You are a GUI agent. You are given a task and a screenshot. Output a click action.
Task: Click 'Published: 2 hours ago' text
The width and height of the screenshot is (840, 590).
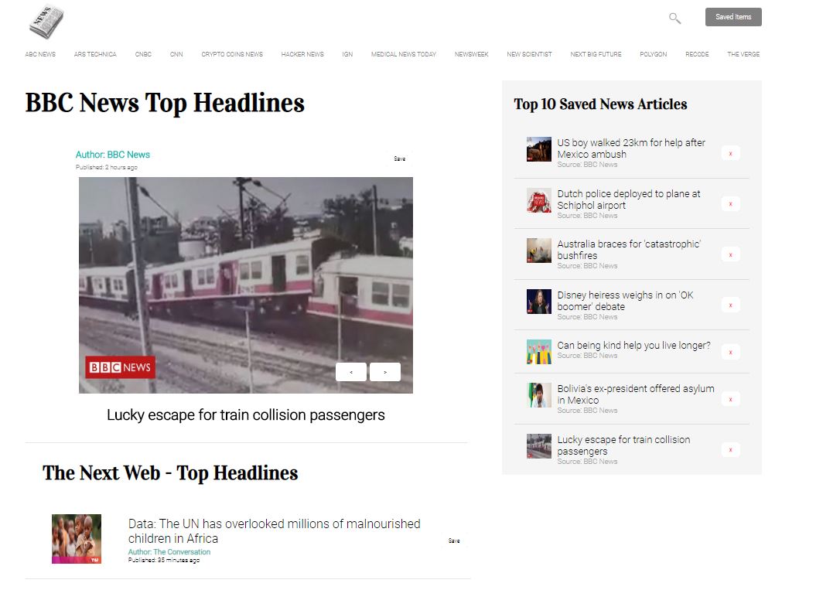click(107, 167)
